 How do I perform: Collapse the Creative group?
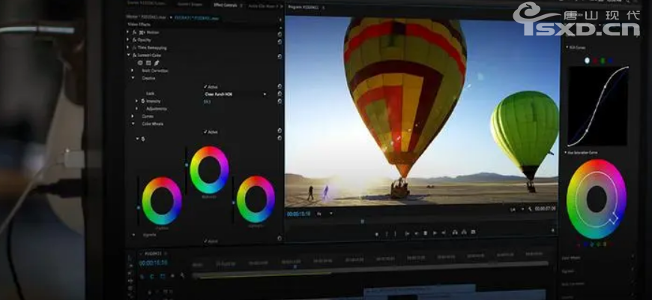pos(133,78)
